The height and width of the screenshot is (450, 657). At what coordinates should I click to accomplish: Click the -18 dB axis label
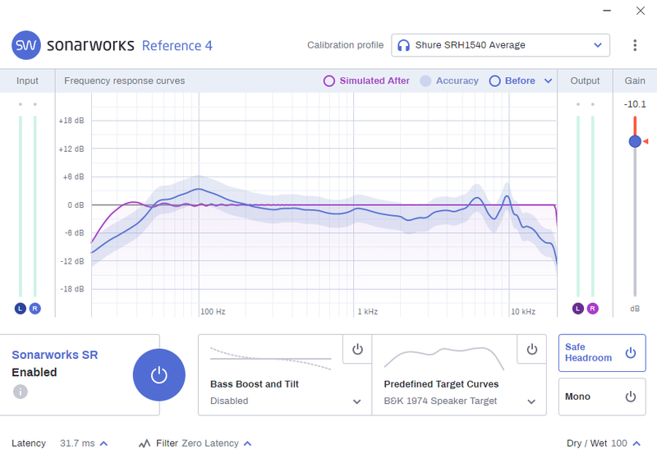click(72, 289)
